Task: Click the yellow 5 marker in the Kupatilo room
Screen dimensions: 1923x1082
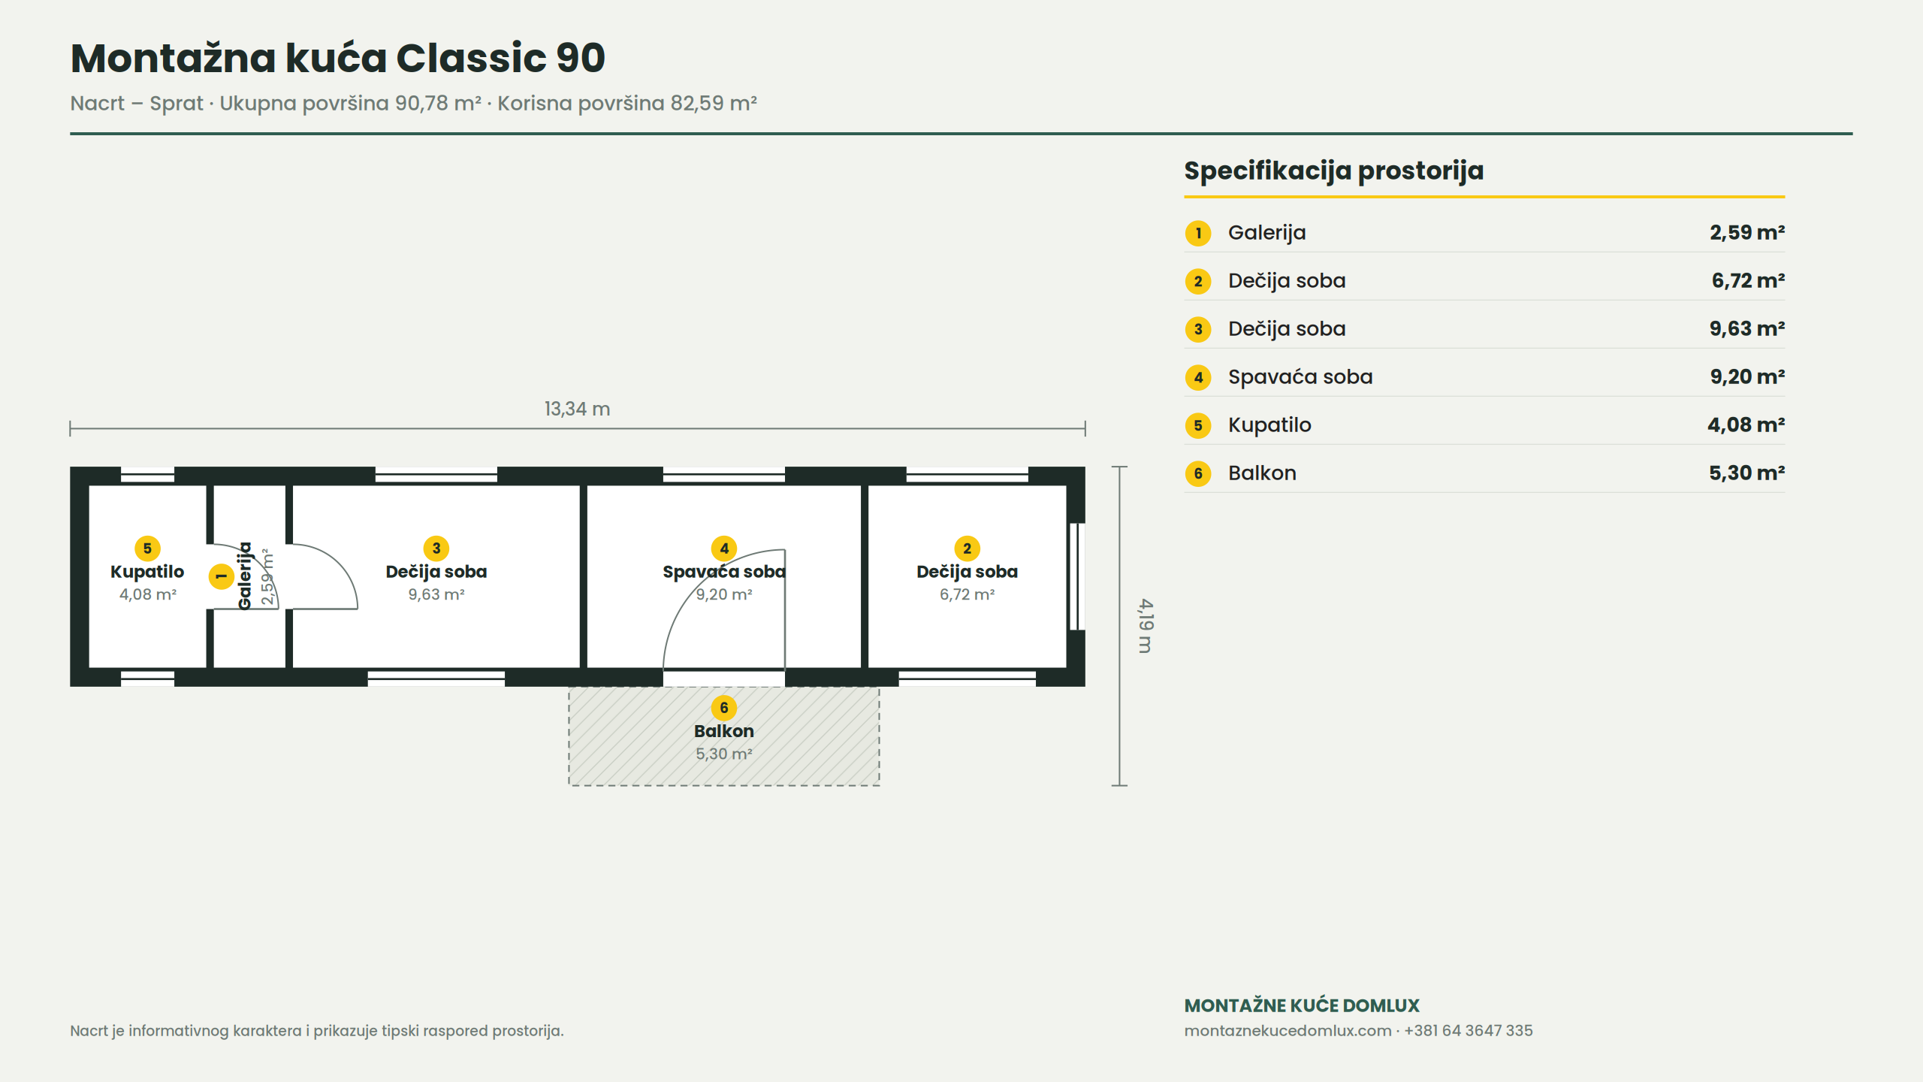Action: pyautogui.click(x=147, y=549)
